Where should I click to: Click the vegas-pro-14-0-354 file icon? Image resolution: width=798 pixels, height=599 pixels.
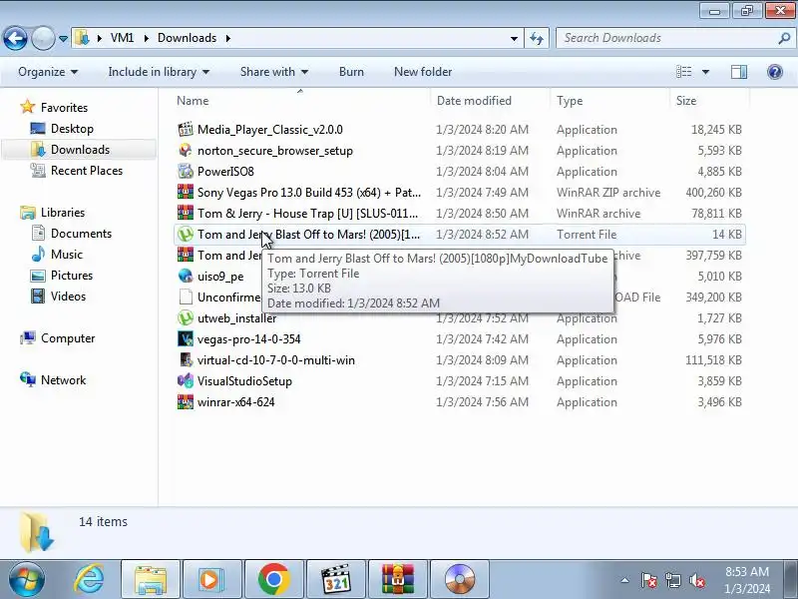186,338
